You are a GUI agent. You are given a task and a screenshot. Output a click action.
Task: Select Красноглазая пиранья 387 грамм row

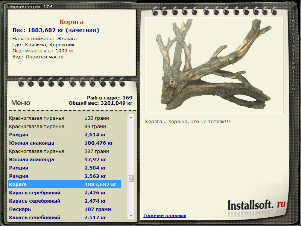click(64, 151)
